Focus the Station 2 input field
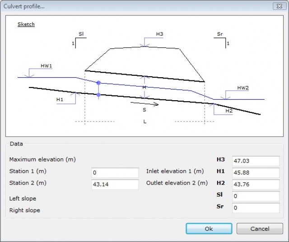This screenshot has width=289, height=242. 115,184
